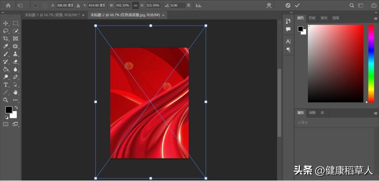Screen dimensions: 379x181
Task: Open the 渐变 panel tab
Action: tap(324, 18)
